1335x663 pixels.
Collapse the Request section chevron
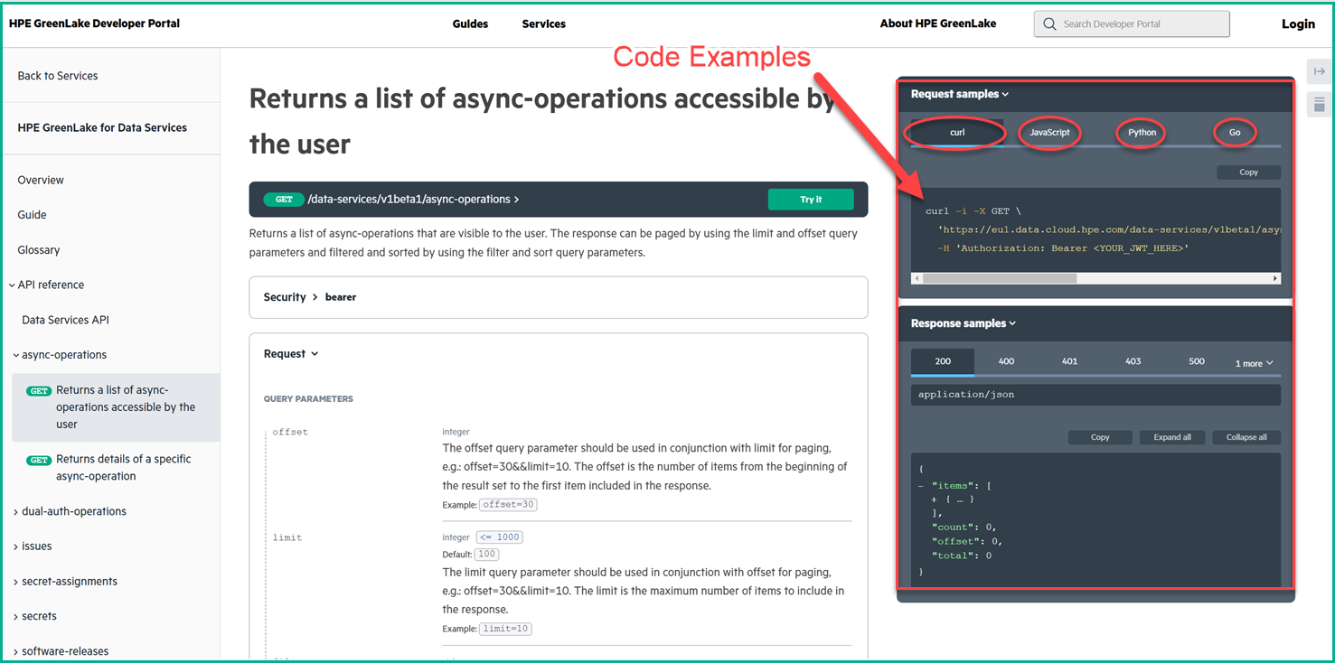click(x=315, y=354)
